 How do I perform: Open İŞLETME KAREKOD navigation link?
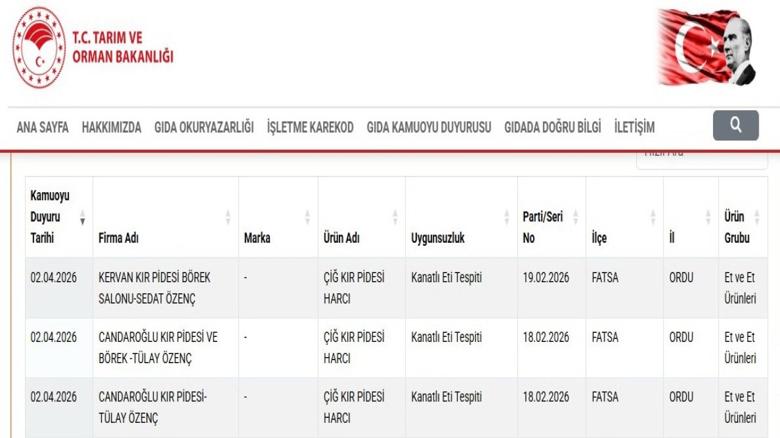[x=310, y=127]
